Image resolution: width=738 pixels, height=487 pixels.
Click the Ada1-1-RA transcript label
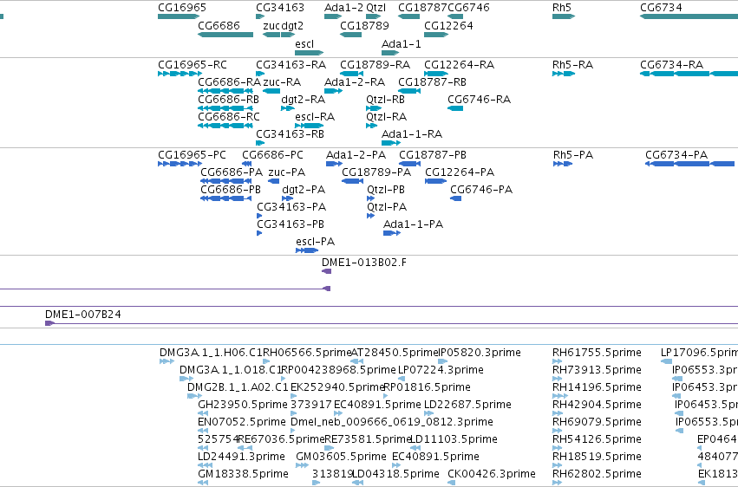point(412,134)
